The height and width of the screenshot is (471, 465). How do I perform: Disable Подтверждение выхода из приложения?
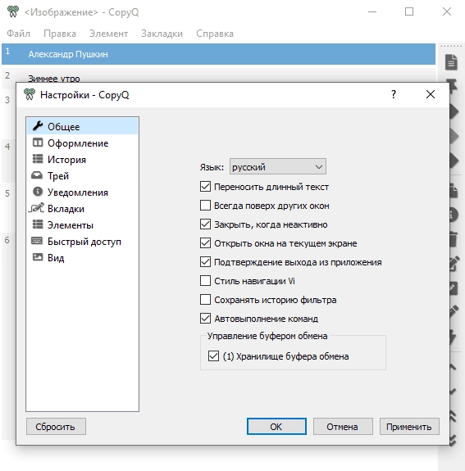point(205,262)
